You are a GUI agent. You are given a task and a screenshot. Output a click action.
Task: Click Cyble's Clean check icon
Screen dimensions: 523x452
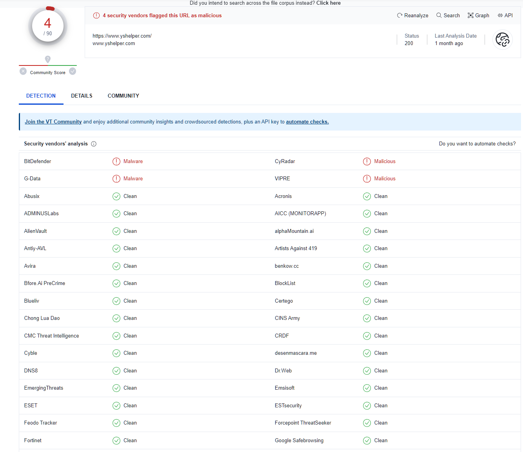coord(116,353)
